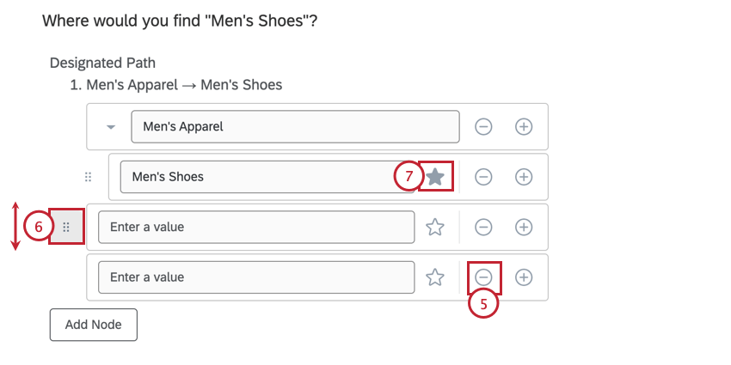
Task: Click highlighted drag handle of first empty node
Action: [66, 227]
